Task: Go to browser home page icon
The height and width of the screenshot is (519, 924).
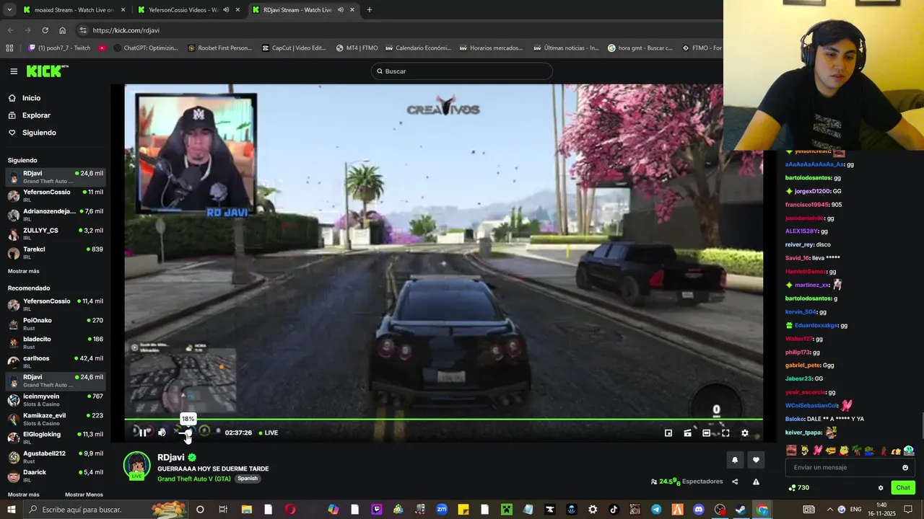Action: 63,30
